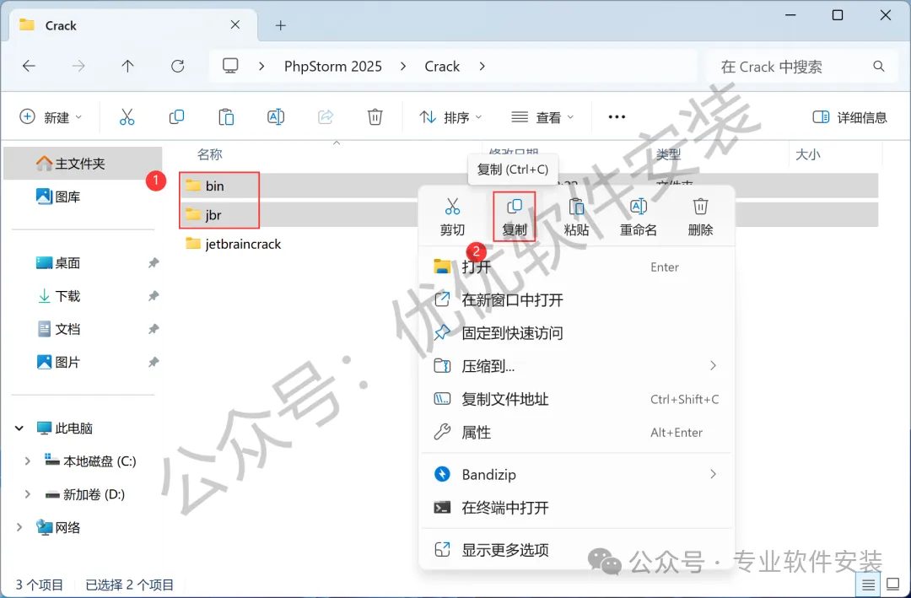
Task: Open the 排序 sort dropdown
Action: coord(450,117)
